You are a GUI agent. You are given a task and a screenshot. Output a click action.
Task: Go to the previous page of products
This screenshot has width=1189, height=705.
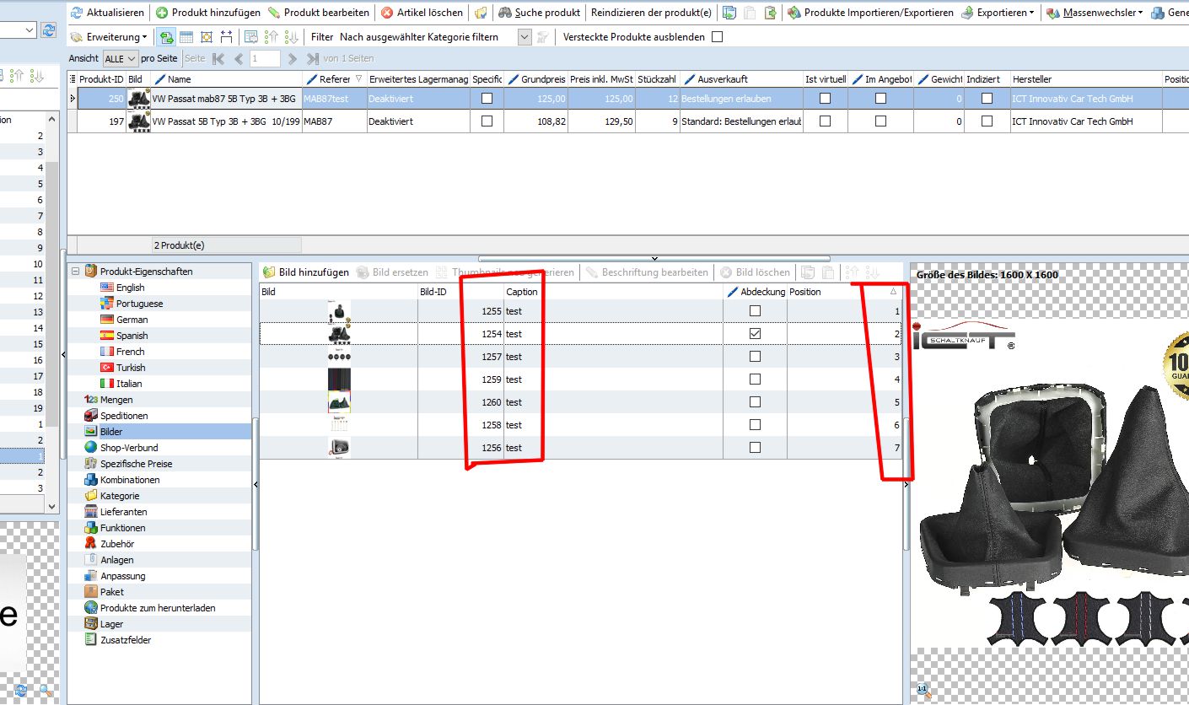click(x=239, y=59)
